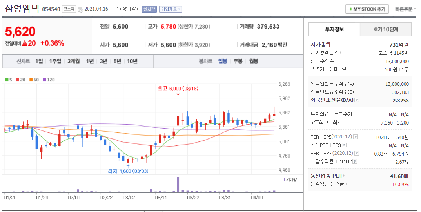421x212 pixels.
Task: Select the 월봉 candlestick chart
Action: (254, 62)
